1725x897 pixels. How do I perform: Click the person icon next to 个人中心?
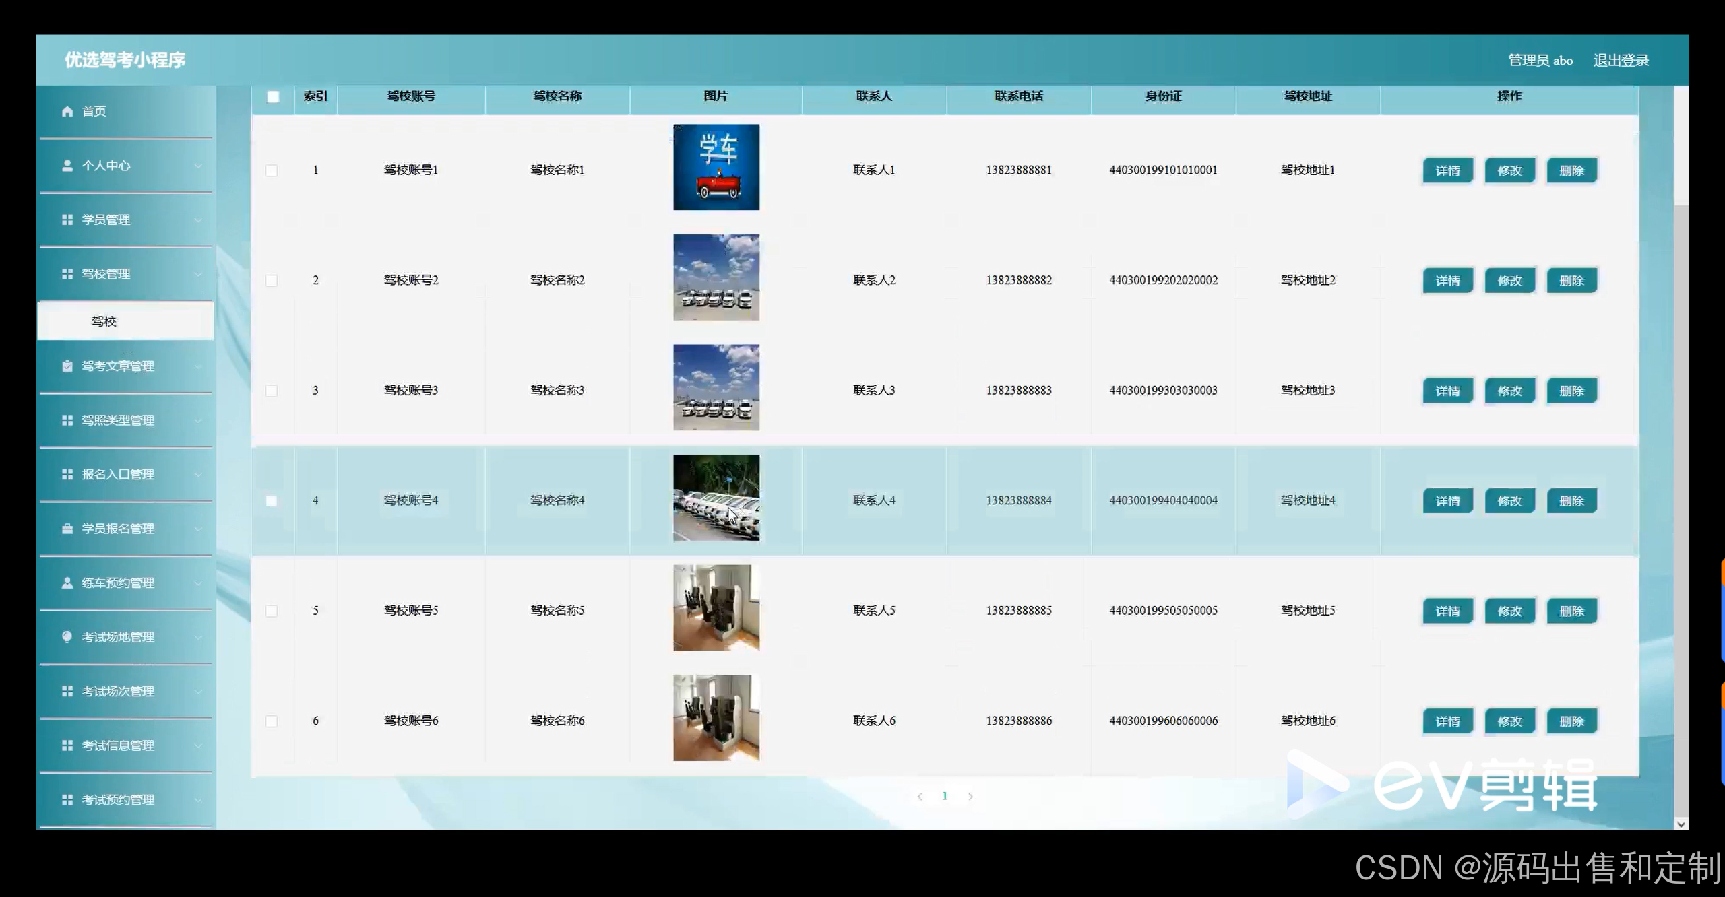click(x=67, y=166)
